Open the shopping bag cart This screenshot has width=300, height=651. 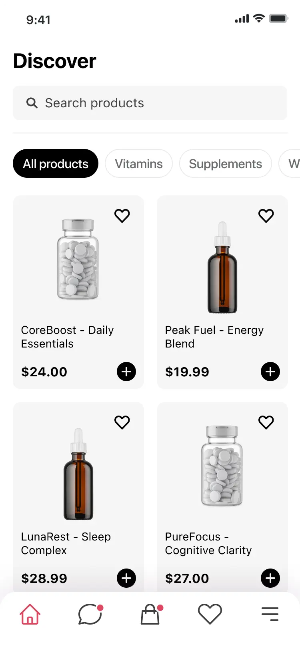(150, 614)
